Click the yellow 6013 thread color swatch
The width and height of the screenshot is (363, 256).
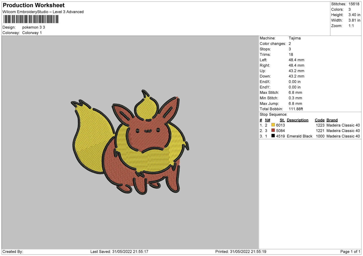click(273, 125)
